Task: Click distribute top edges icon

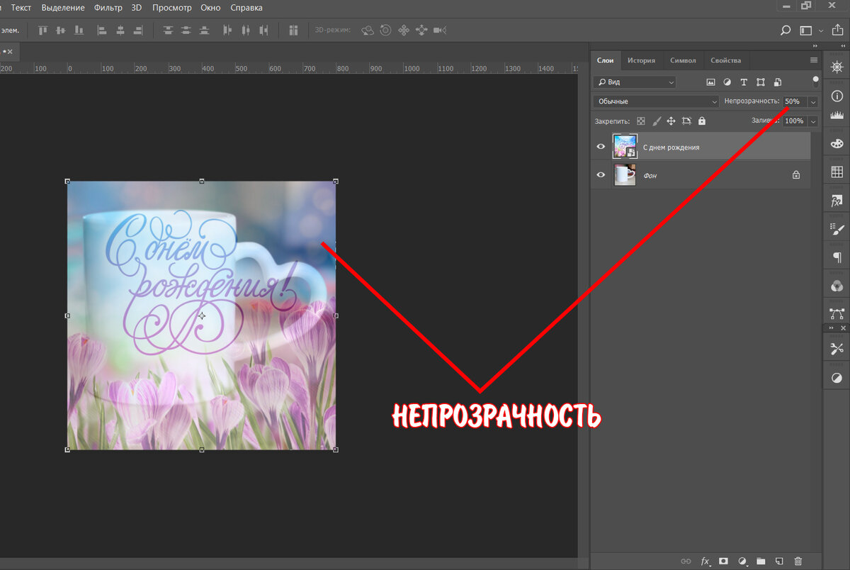Action: (x=168, y=30)
